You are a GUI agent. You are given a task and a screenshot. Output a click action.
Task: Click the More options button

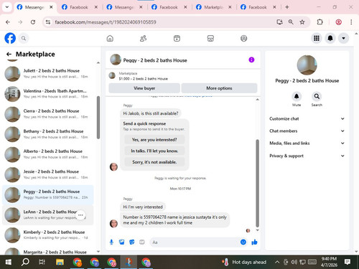point(219,88)
